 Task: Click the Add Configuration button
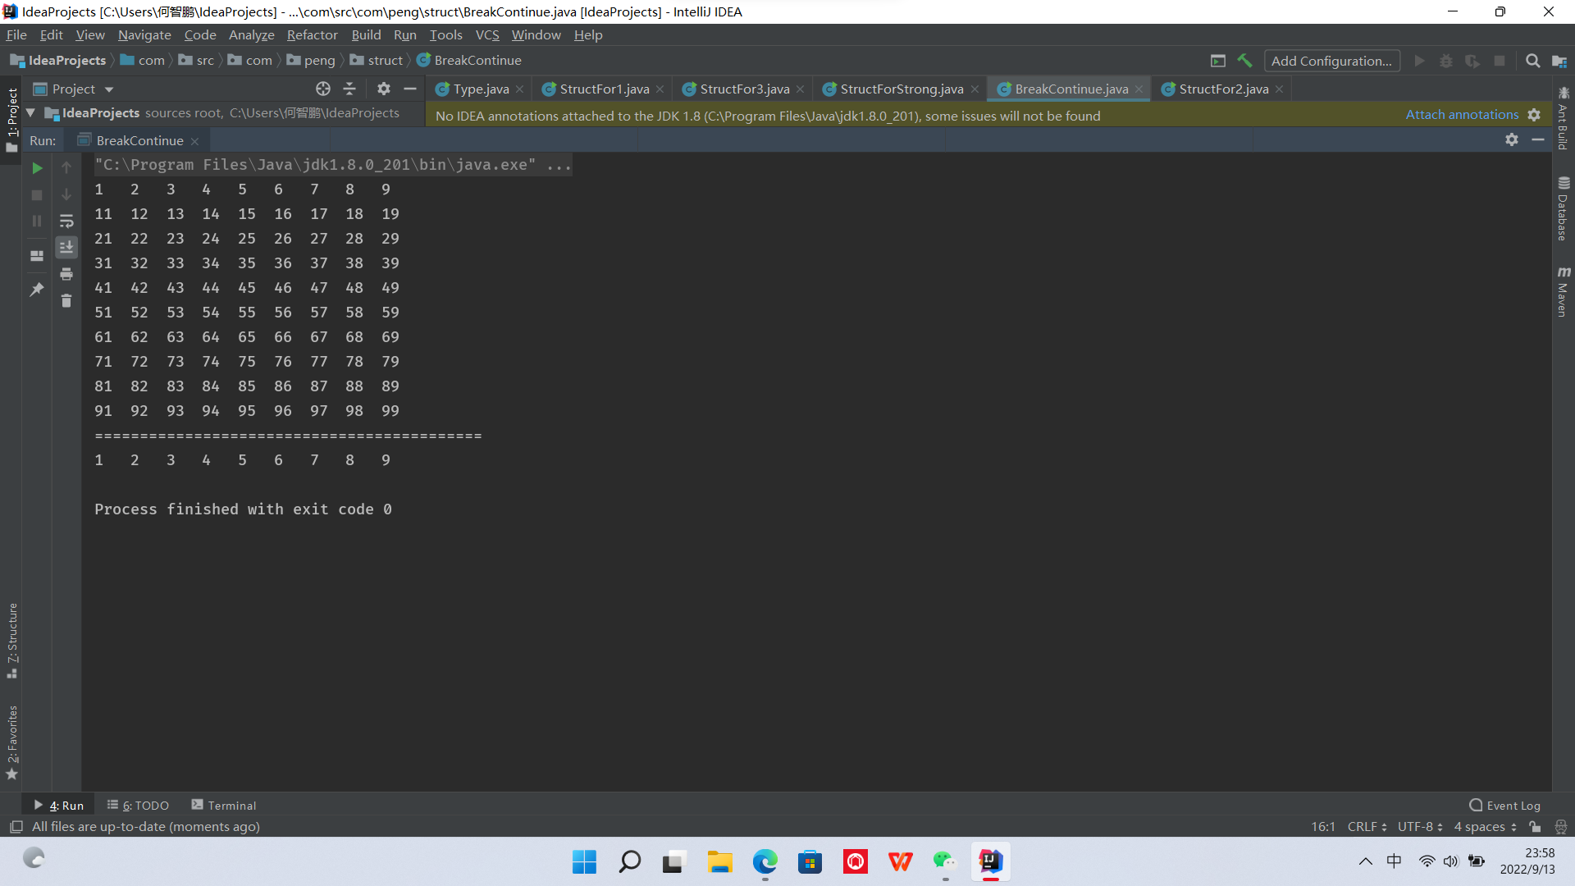coord(1331,61)
